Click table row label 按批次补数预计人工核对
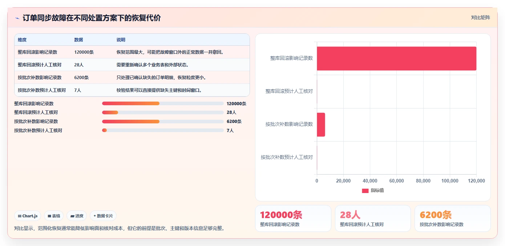This screenshot has height=246, width=505. 42,90
